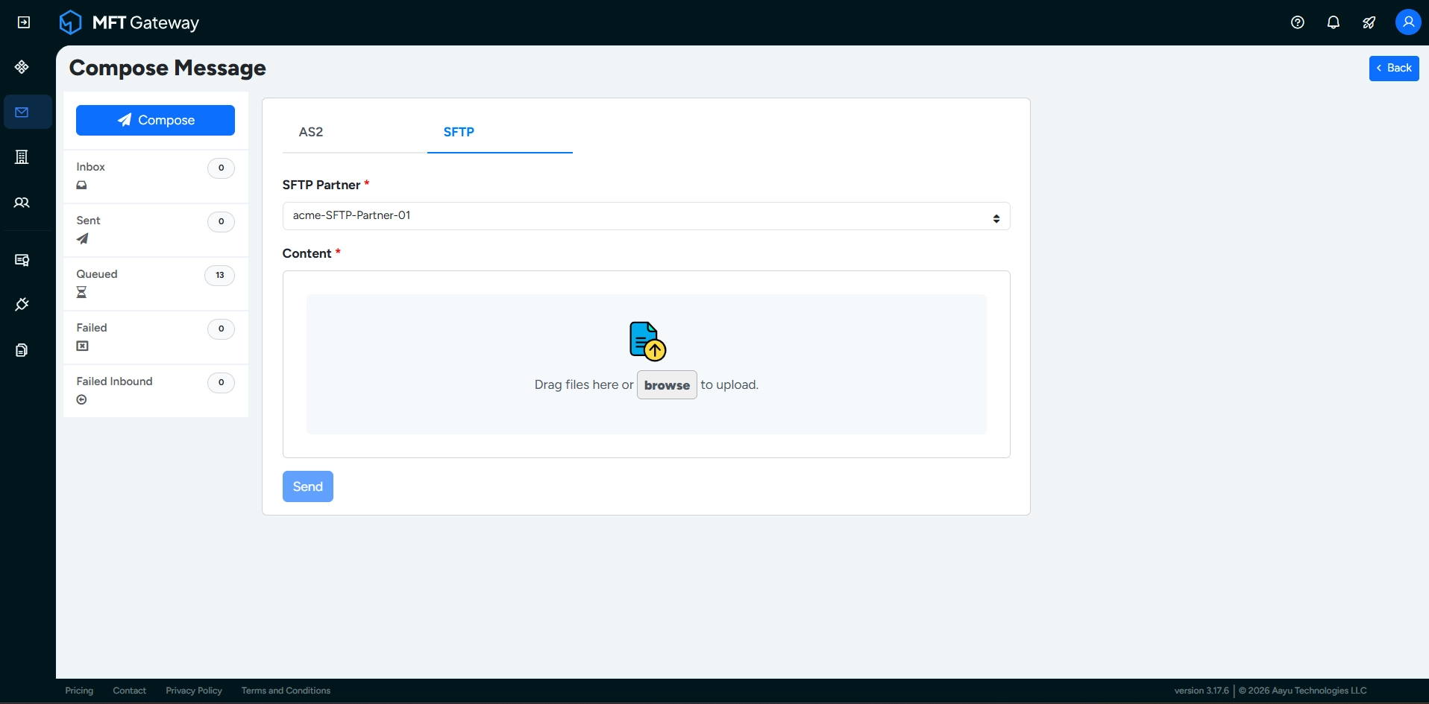Open the user profile avatar menu
The width and height of the screenshot is (1429, 704).
(x=1408, y=22)
